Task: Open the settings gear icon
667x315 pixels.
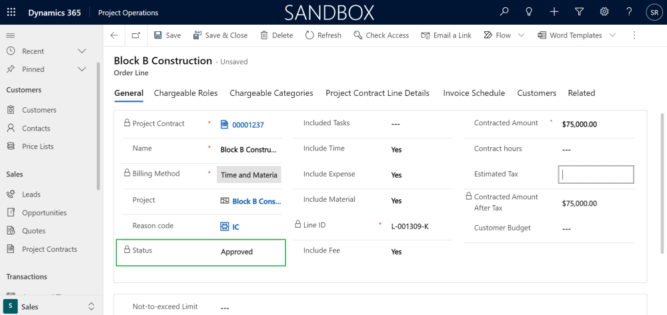Action: point(604,12)
